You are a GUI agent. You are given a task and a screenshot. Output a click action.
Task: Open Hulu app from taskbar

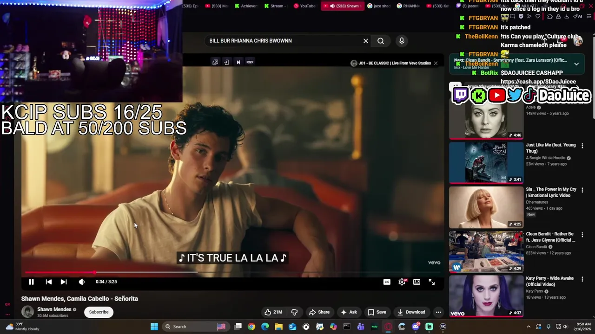[374, 327]
